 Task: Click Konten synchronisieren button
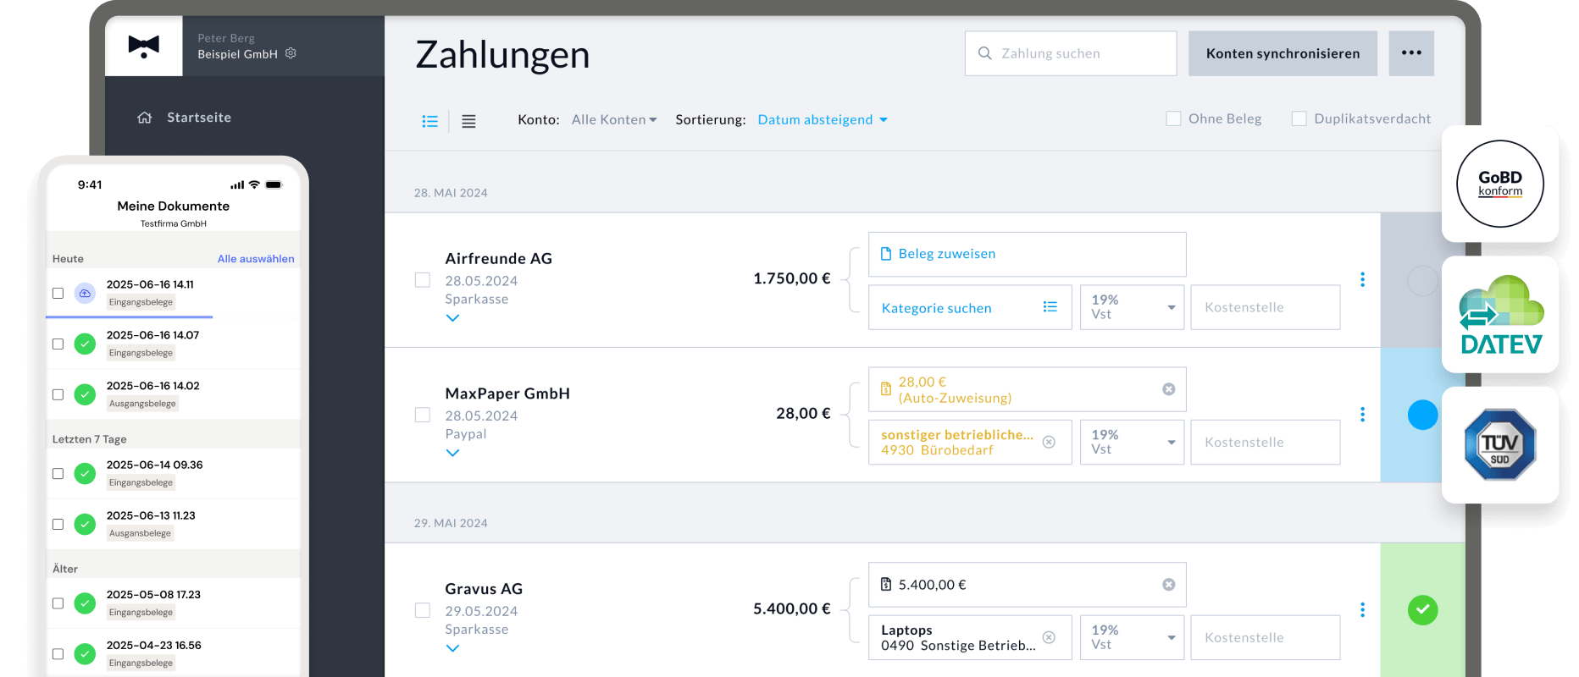pos(1283,53)
